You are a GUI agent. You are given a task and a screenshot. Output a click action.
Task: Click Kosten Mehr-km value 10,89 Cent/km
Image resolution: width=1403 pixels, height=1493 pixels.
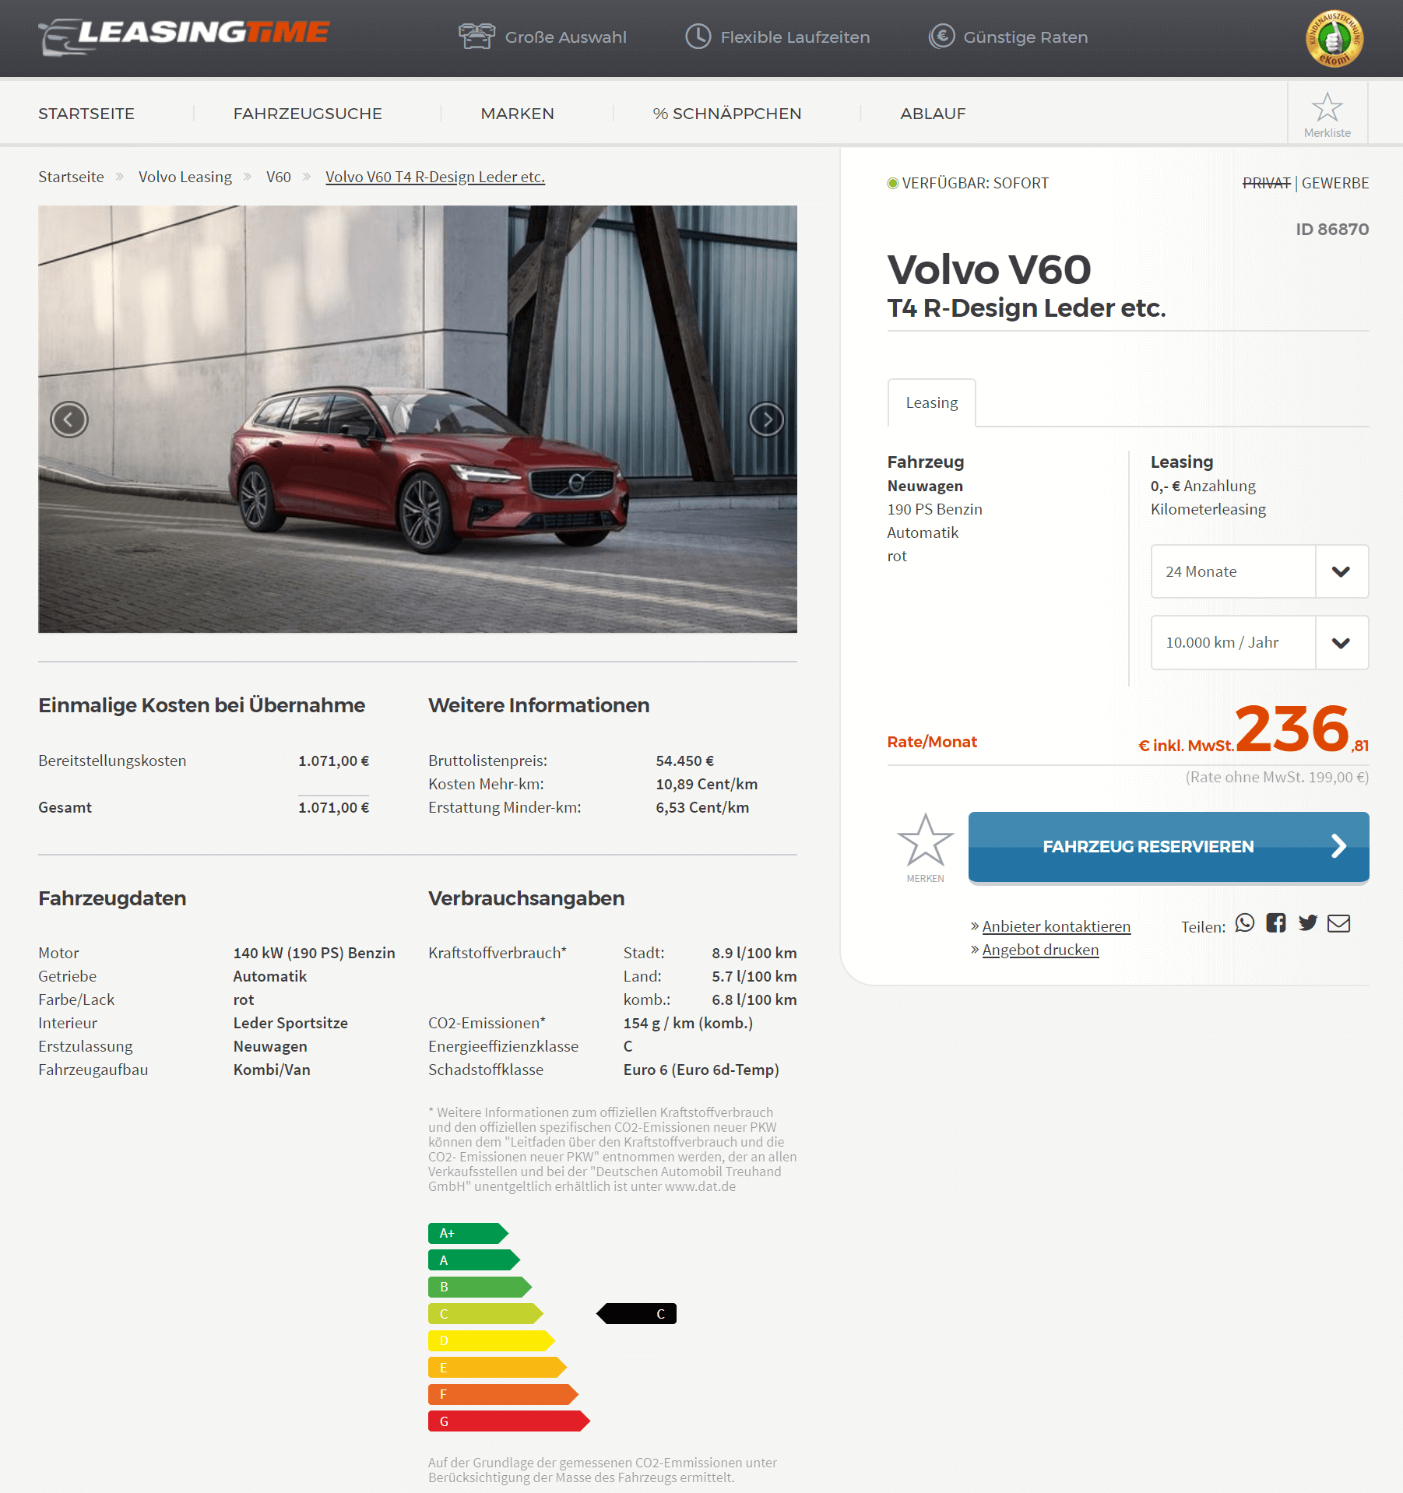(x=706, y=784)
